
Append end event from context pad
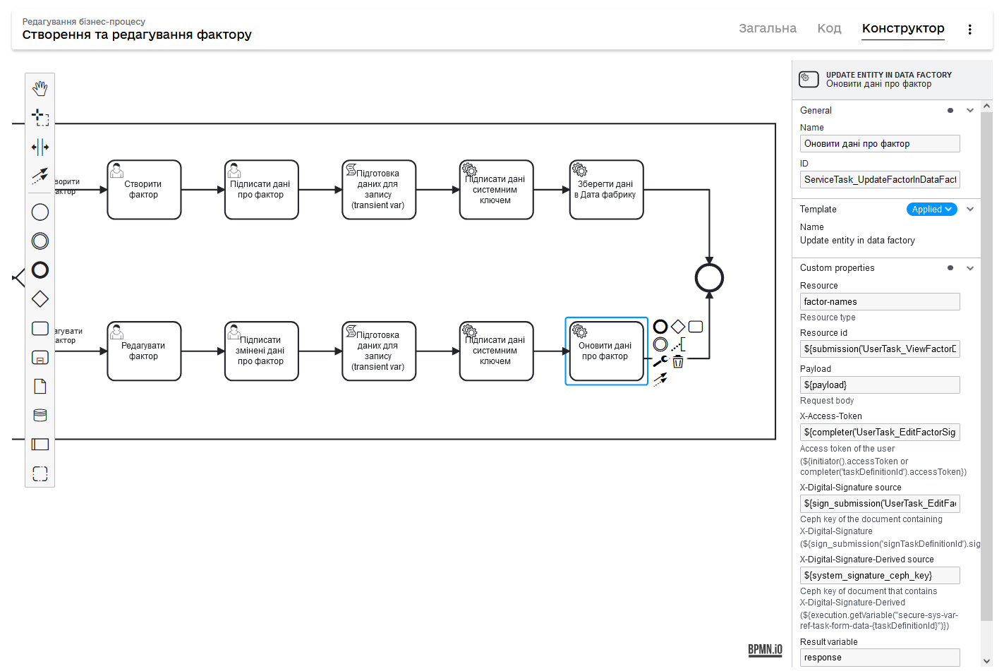coord(660,327)
